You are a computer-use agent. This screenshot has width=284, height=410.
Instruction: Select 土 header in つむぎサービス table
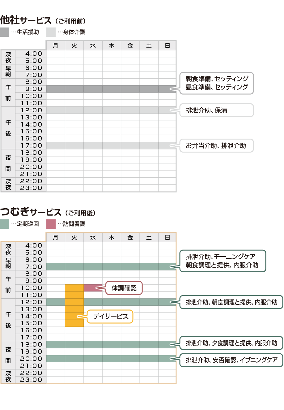point(149,237)
